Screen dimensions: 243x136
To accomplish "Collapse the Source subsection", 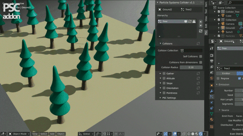I will [x=219, y=110].
